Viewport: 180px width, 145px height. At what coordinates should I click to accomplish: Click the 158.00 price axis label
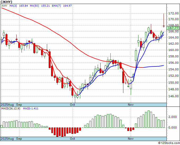tap(173, 56)
